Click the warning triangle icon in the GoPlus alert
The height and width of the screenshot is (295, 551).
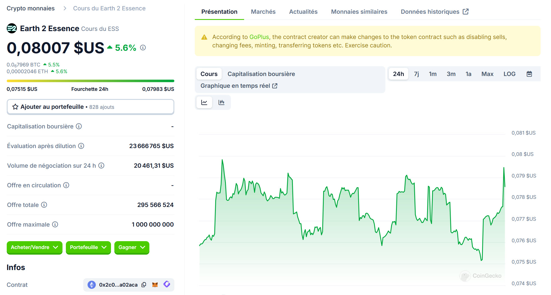coord(204,37)
